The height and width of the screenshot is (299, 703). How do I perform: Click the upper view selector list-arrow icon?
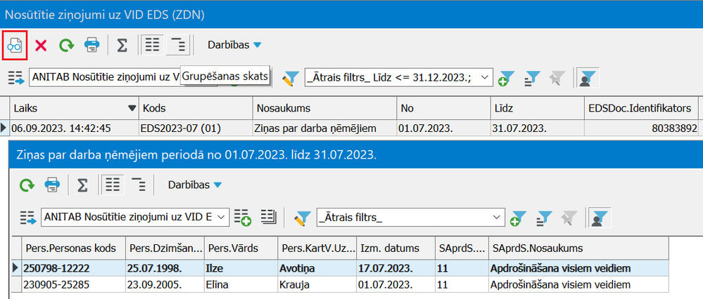click(x=17, y=78)
